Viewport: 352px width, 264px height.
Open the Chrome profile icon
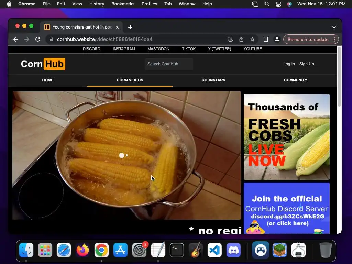pos(277,39)
